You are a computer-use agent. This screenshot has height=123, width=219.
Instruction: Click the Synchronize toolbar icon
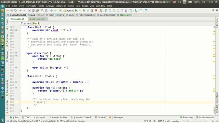(15, 11)
